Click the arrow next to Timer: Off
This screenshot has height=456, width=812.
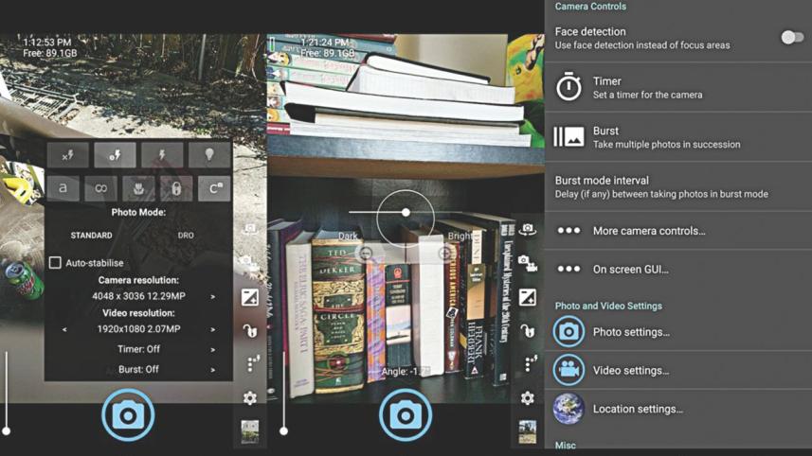pyautogui.click(x=212, y=349)
